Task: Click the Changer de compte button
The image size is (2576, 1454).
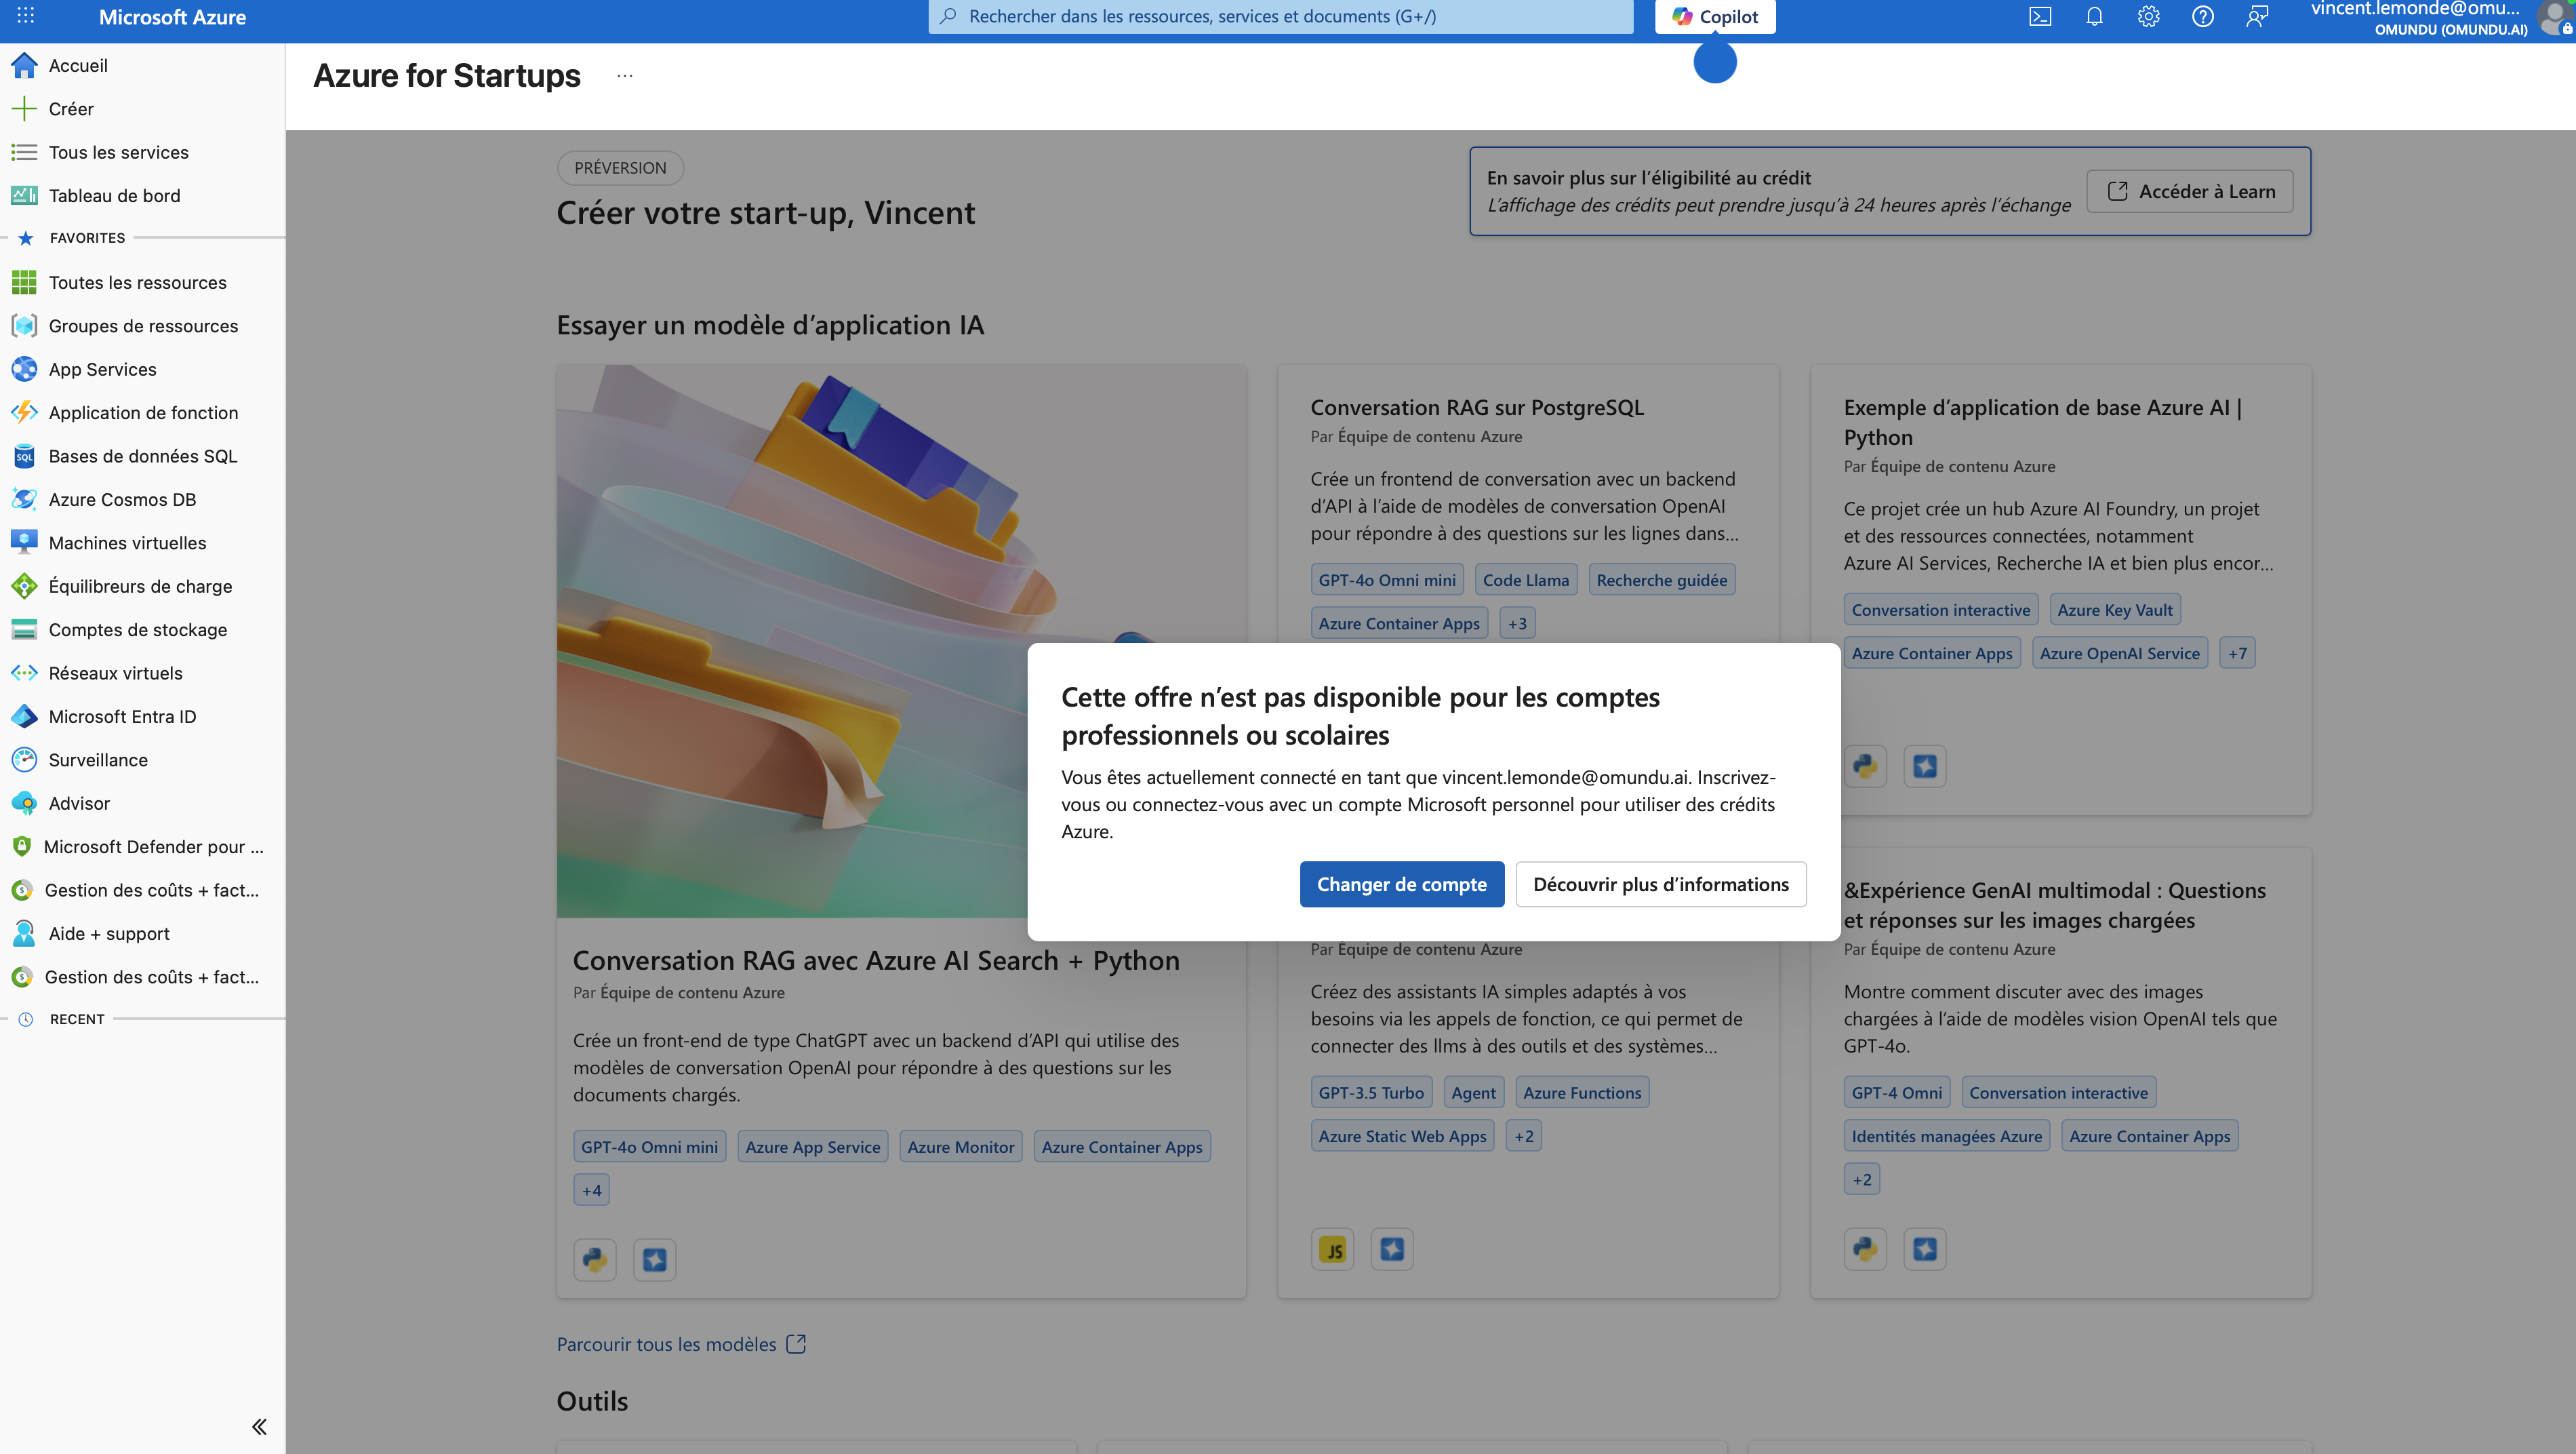Action: (1402, 884)
